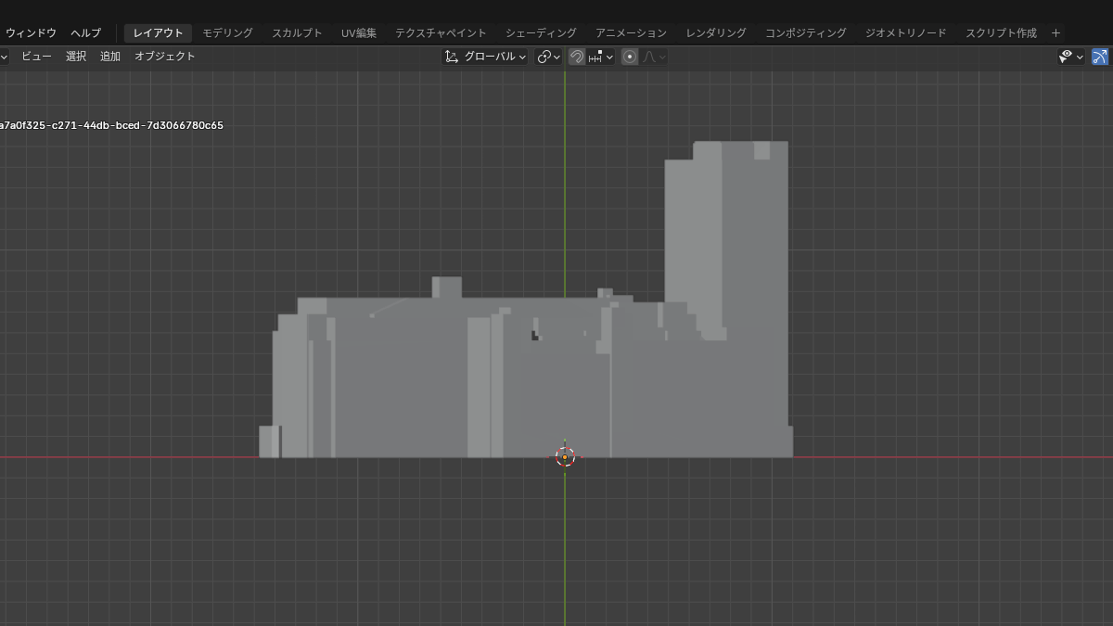Image resolution: width=1113 pixels, height=626 pixels.
Task: Open the オブジェクト menu in viewport header
Action: tap(165, 57)
